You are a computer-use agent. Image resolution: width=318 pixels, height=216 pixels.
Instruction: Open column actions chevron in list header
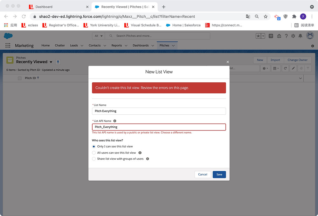point(301,78)
